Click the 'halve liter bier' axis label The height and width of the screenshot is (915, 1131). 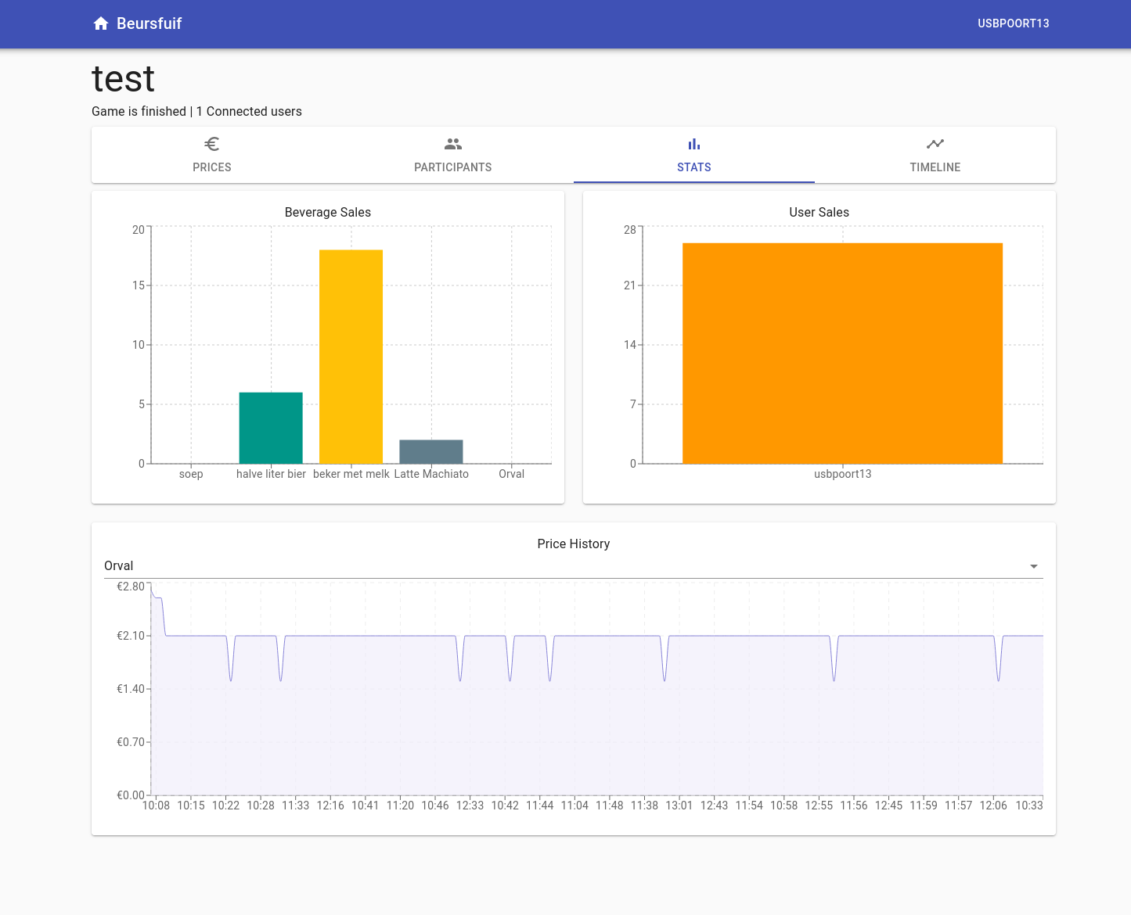[x=271, y=474]
